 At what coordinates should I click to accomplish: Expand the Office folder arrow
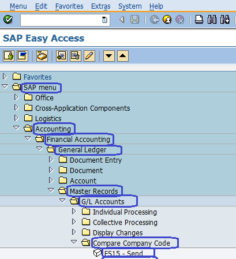[x=16, y=97]
